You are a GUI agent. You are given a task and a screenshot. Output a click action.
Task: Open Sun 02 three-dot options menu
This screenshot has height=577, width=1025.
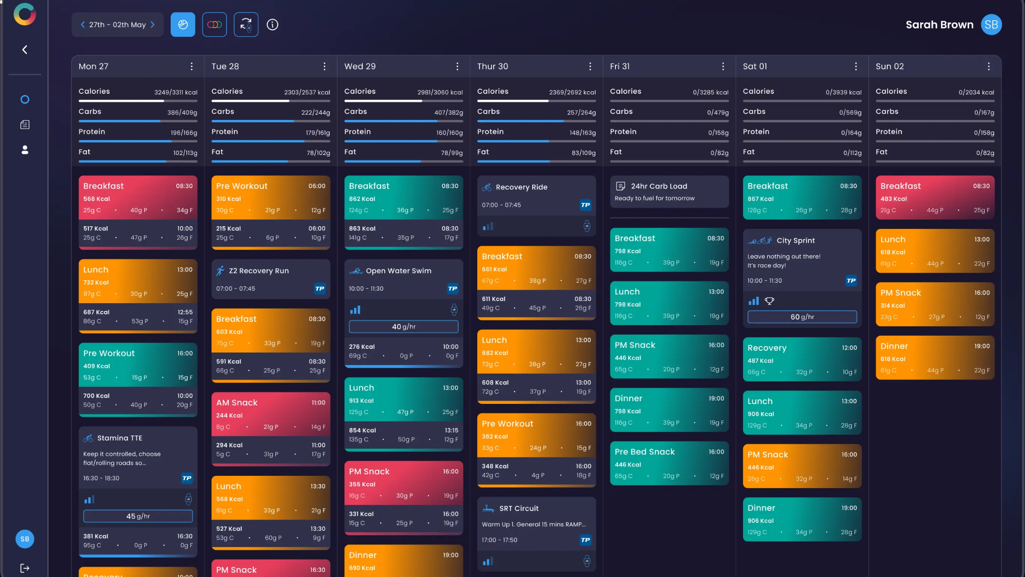(x=989, y=66)
